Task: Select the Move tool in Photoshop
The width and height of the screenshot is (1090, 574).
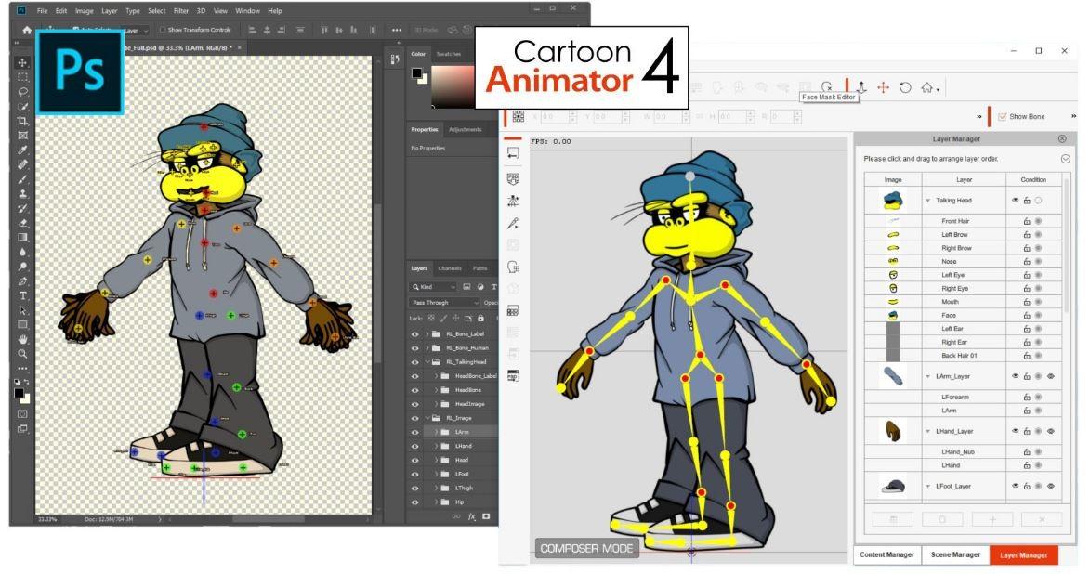Action: pyautogui.click(x=22, y=62)
